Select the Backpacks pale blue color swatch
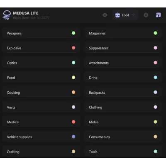The width and height of the screenshot is (166, 166). tap(156, 92)
